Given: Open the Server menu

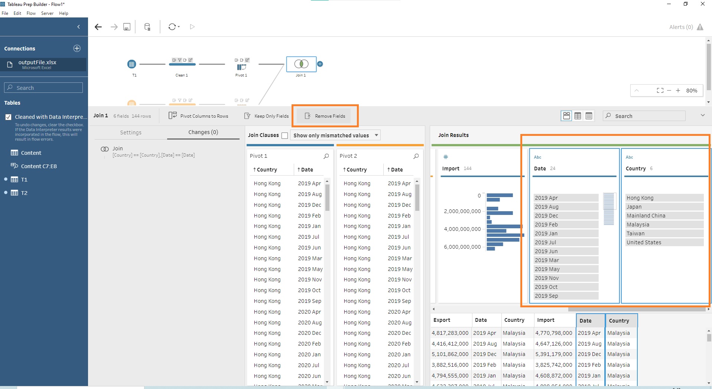Looking at the screenshot, I should click(47, 13).
